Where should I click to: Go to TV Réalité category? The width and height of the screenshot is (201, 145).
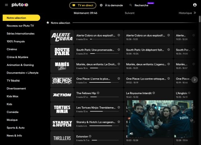[x=13, y=81]
